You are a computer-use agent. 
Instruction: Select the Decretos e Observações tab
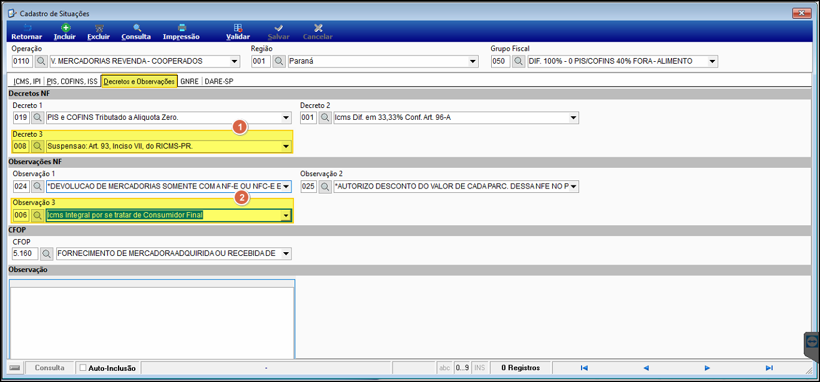[x=139, y=82]
